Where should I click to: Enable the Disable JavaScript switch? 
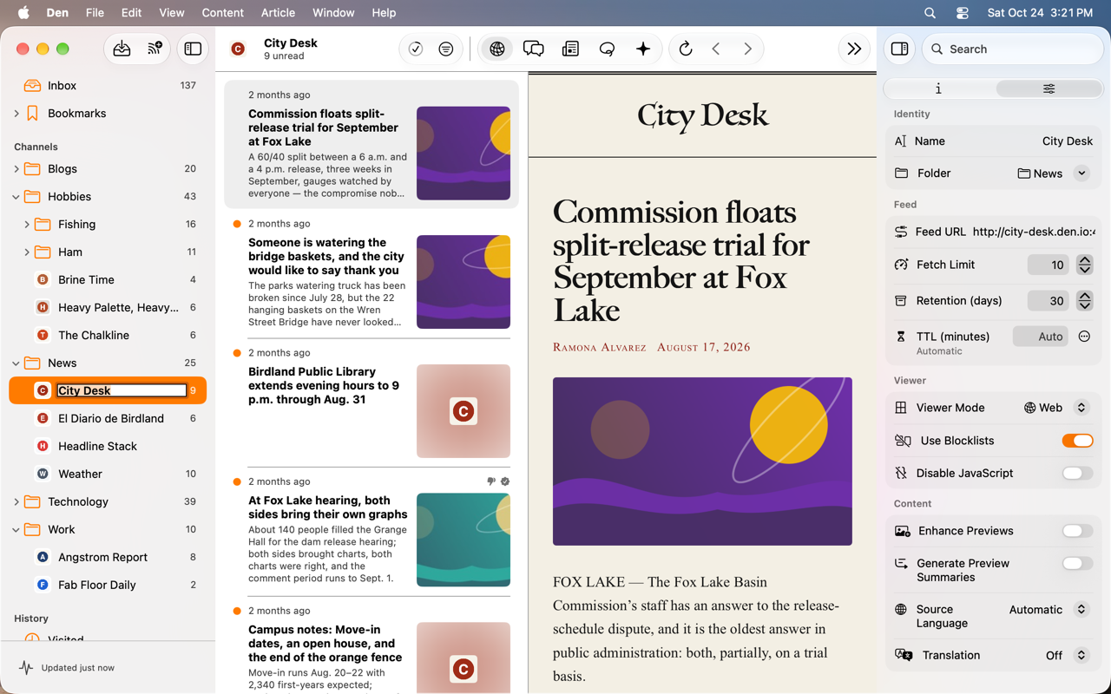coord(1077,474)
